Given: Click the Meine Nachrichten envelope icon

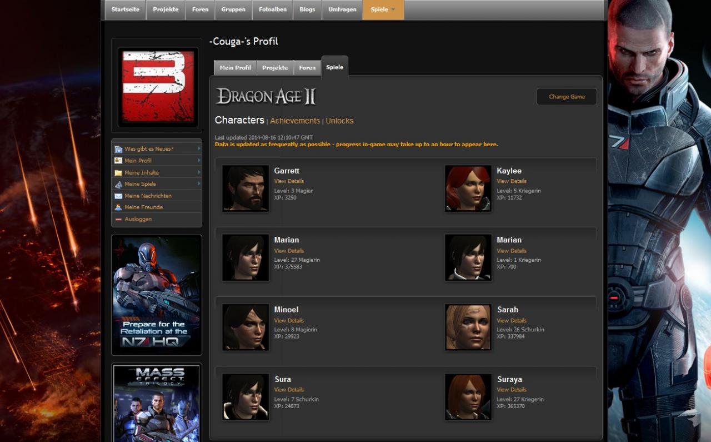Looking at the screenshot, I should pos(118,196).
